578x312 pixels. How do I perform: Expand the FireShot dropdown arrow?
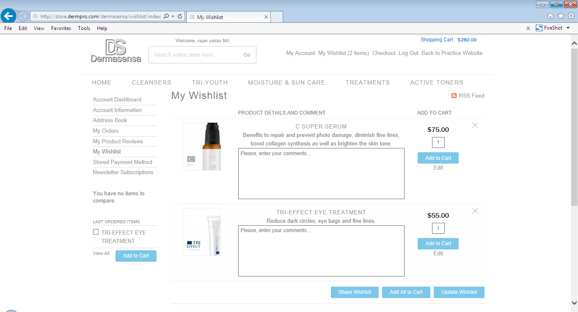pyautogui.click(x=568, y=28)
